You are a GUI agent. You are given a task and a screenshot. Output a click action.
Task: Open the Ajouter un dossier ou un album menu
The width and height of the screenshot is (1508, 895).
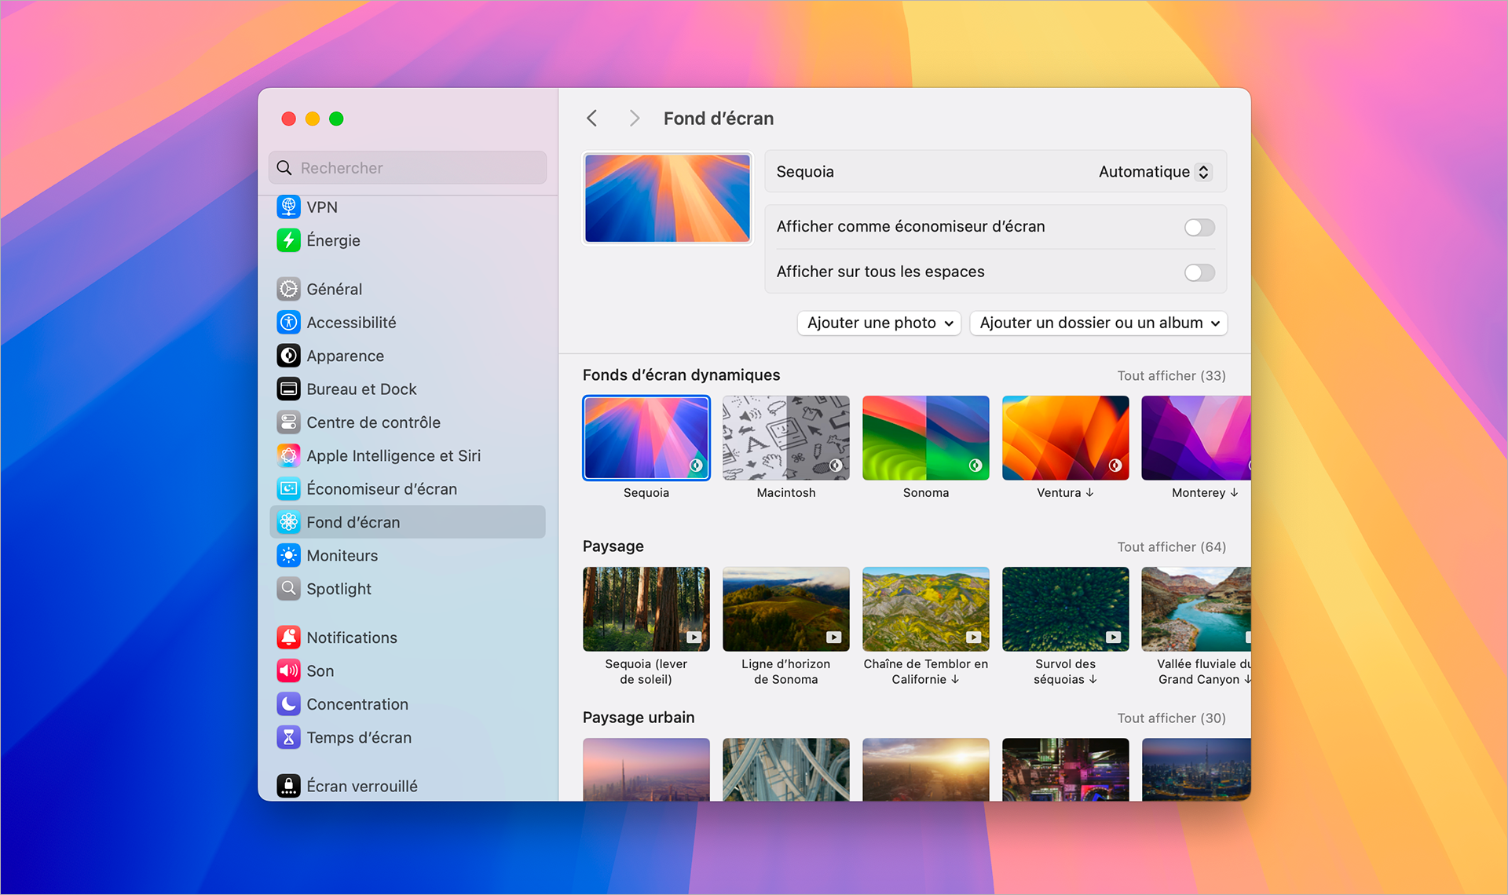tap(1097, 323)
